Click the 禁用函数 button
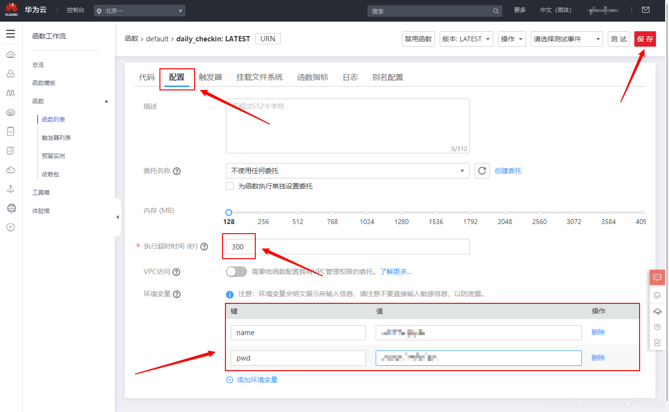Image resolution: width=669 pixels, height=412 pixels. (x=419, y=39)
